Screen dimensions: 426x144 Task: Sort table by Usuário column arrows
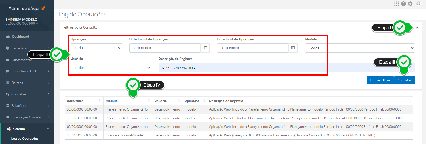179,101
